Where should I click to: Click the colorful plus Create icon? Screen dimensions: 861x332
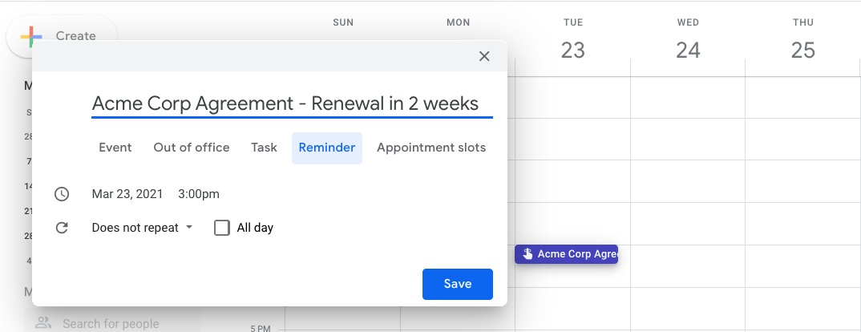(31, 37)
